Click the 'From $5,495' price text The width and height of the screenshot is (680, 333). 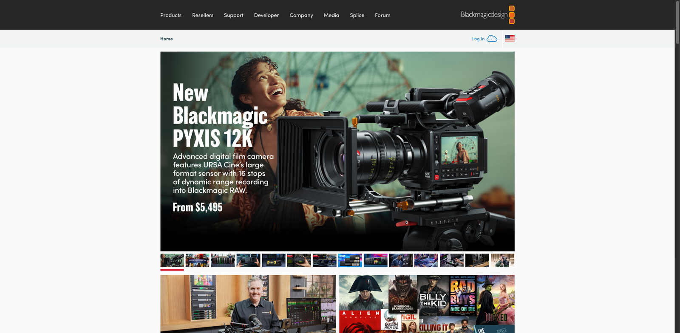[198, 207]
